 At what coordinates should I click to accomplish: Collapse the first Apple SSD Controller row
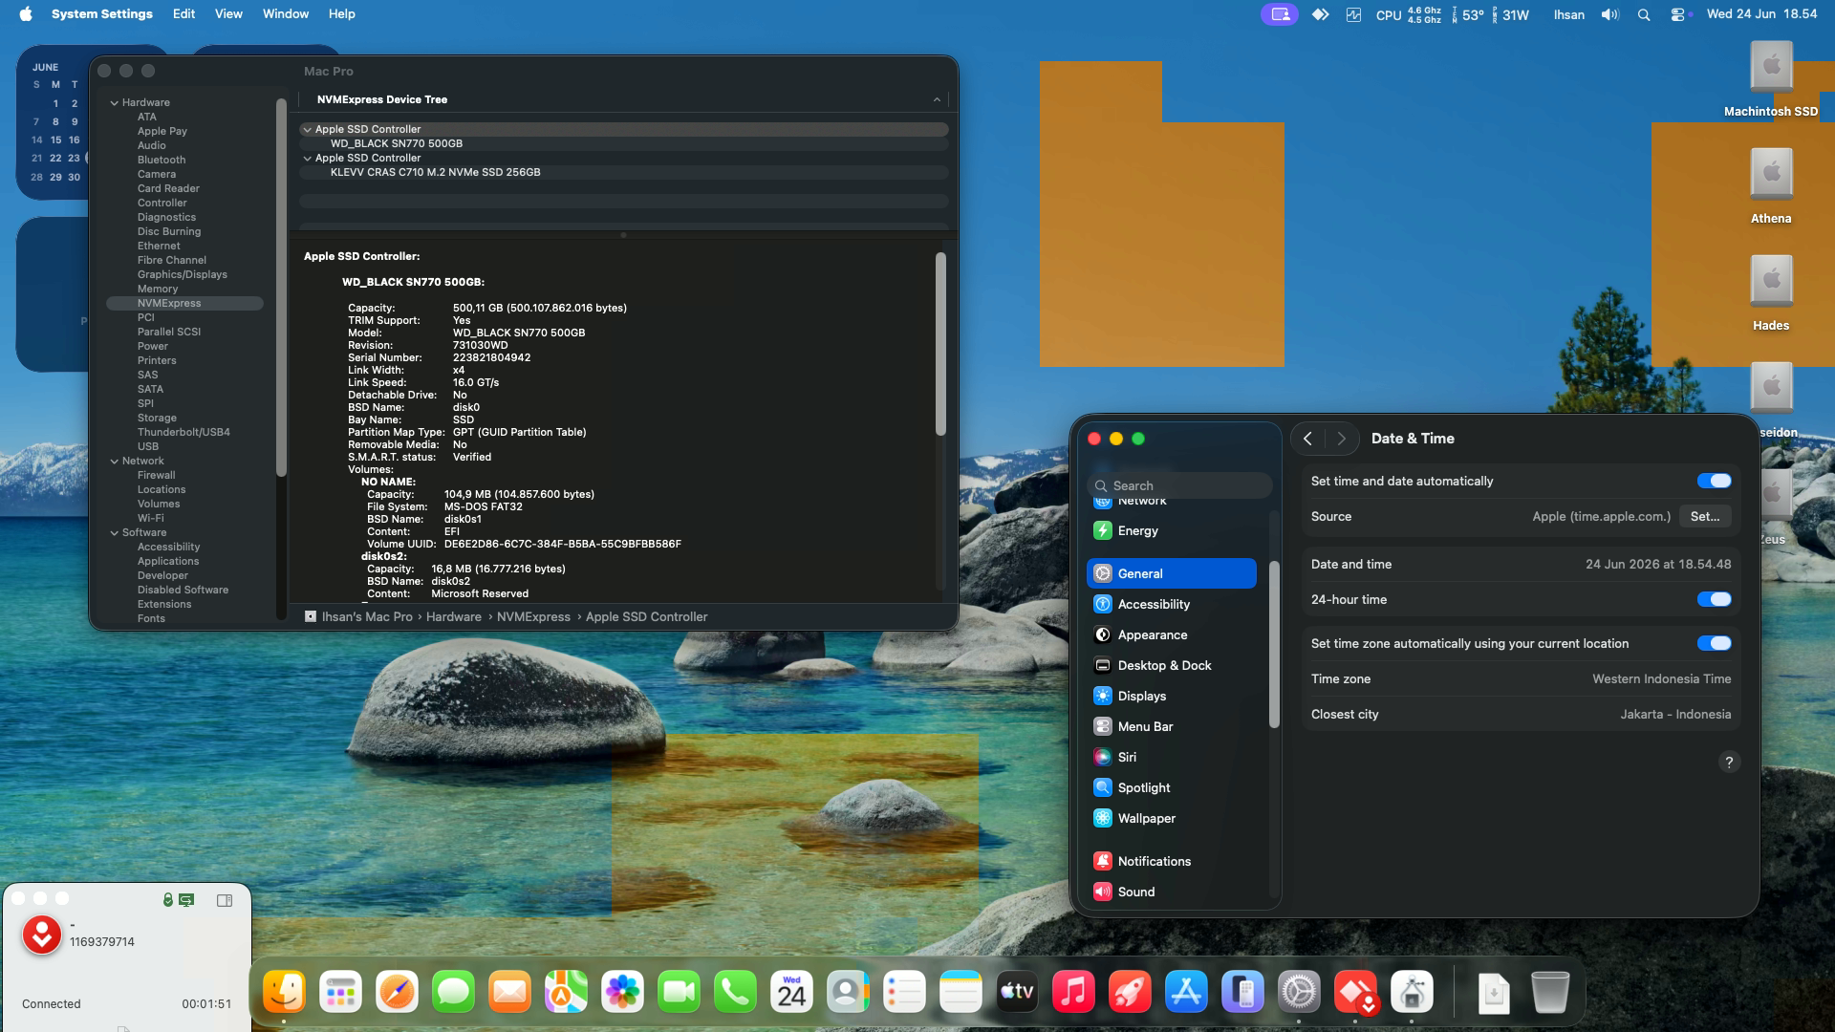308,130
